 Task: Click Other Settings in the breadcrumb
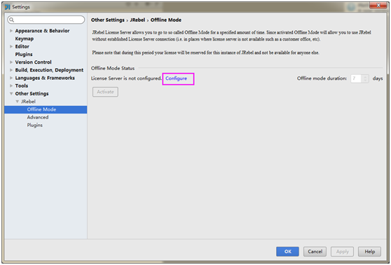tap(107, 20)
